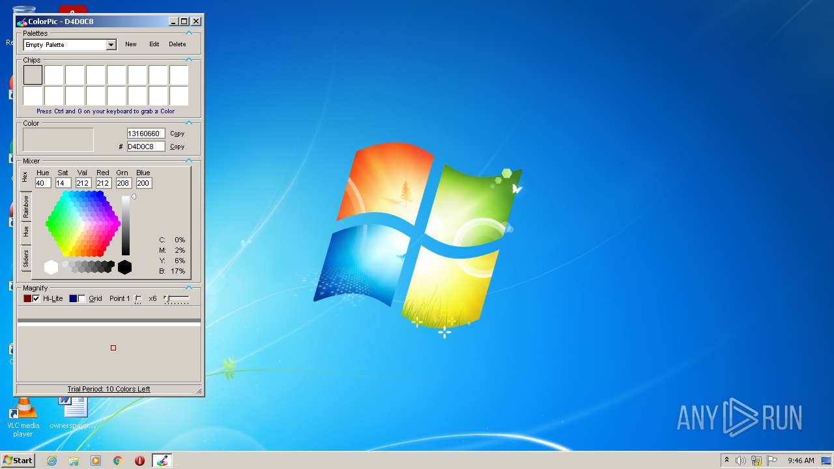
Task: Launch Opera from taskbar
Action: [x=139, y=461]
